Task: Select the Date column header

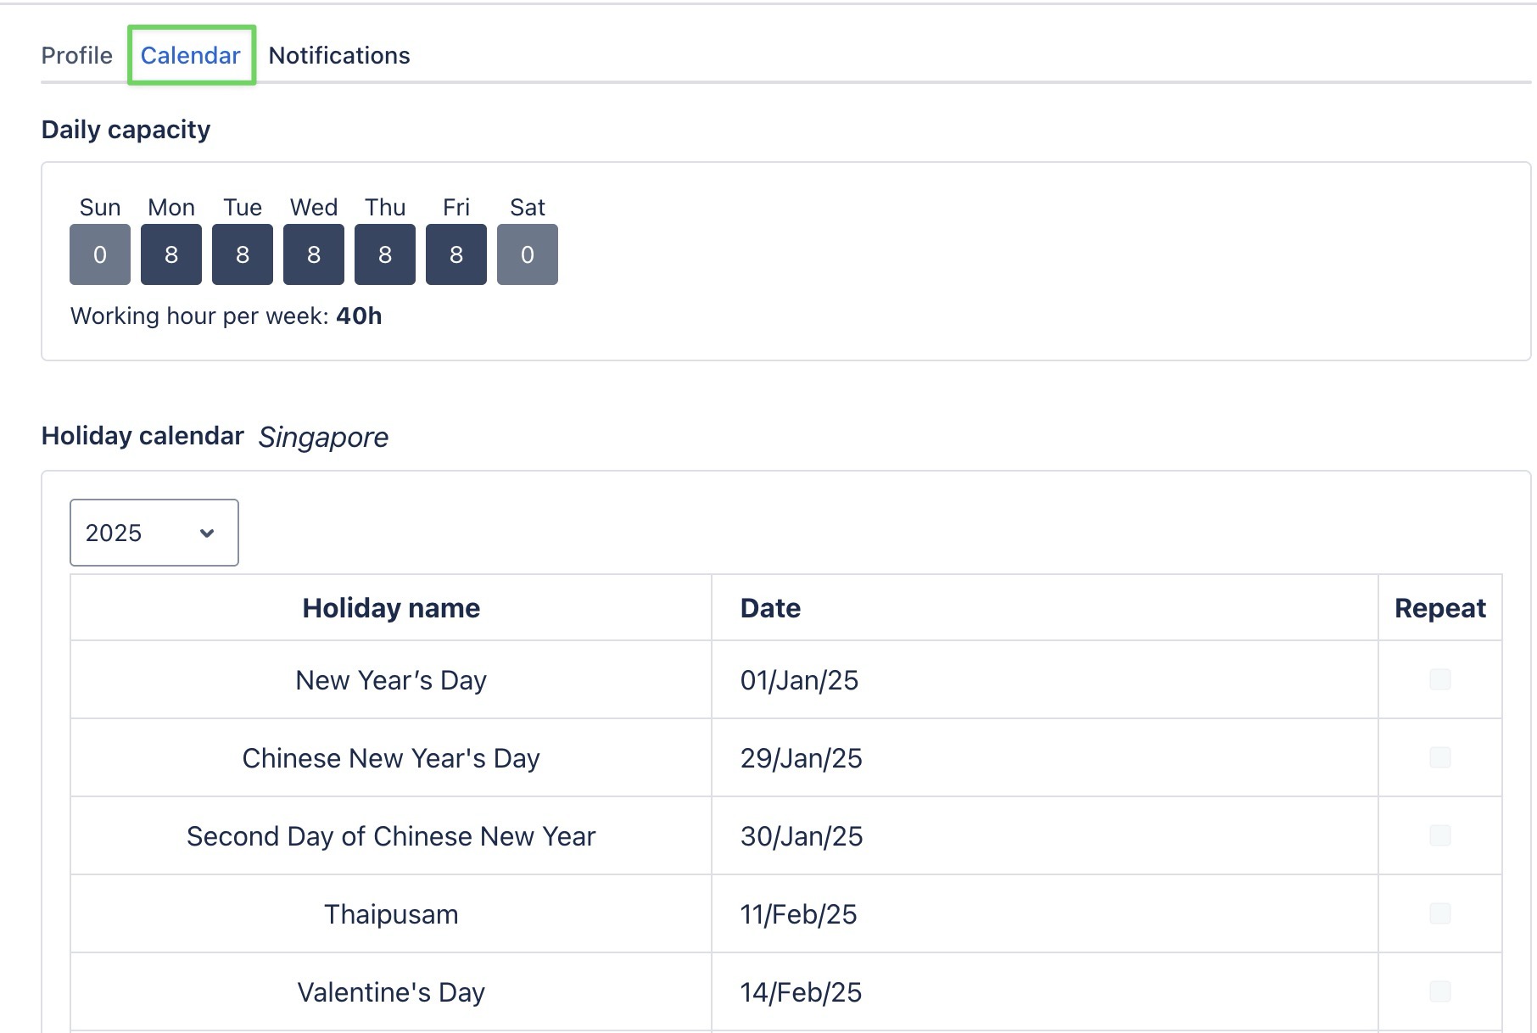Action: pyautogui.click(x=768, y=607)
